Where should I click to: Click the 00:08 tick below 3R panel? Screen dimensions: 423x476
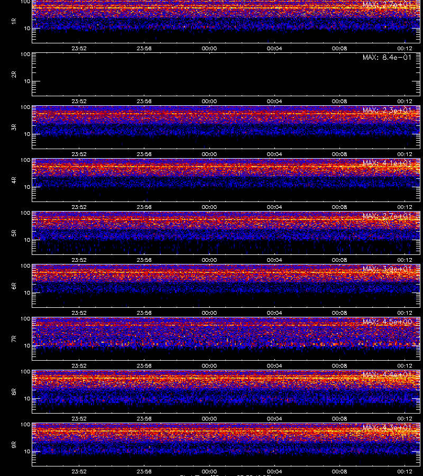pos(339,154)
